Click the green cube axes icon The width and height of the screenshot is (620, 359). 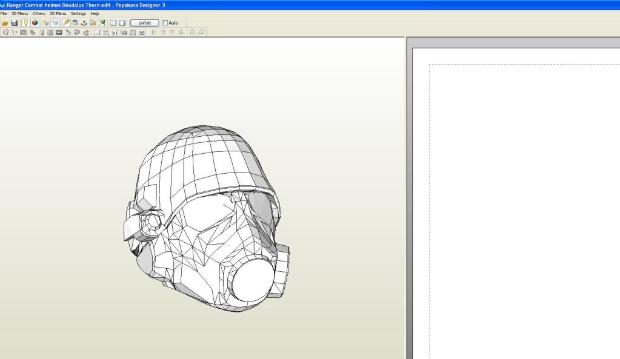point(102,23)
